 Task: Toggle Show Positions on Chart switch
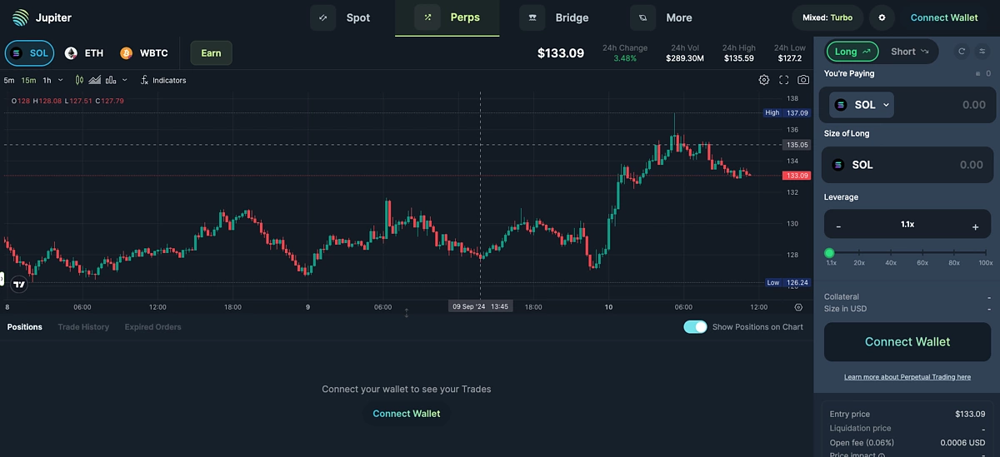pos(695,327)
